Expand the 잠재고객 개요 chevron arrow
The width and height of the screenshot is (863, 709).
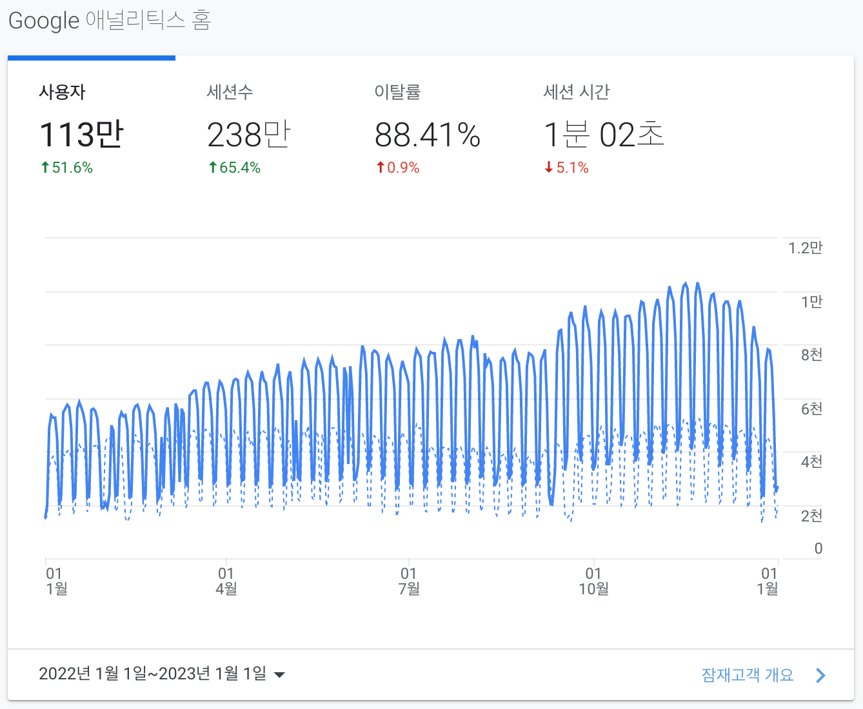click(820, 675)
